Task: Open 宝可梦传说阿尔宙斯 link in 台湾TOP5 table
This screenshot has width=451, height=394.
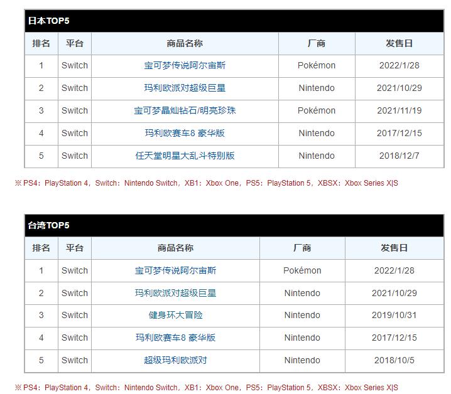Action: [x=175, y=270]
